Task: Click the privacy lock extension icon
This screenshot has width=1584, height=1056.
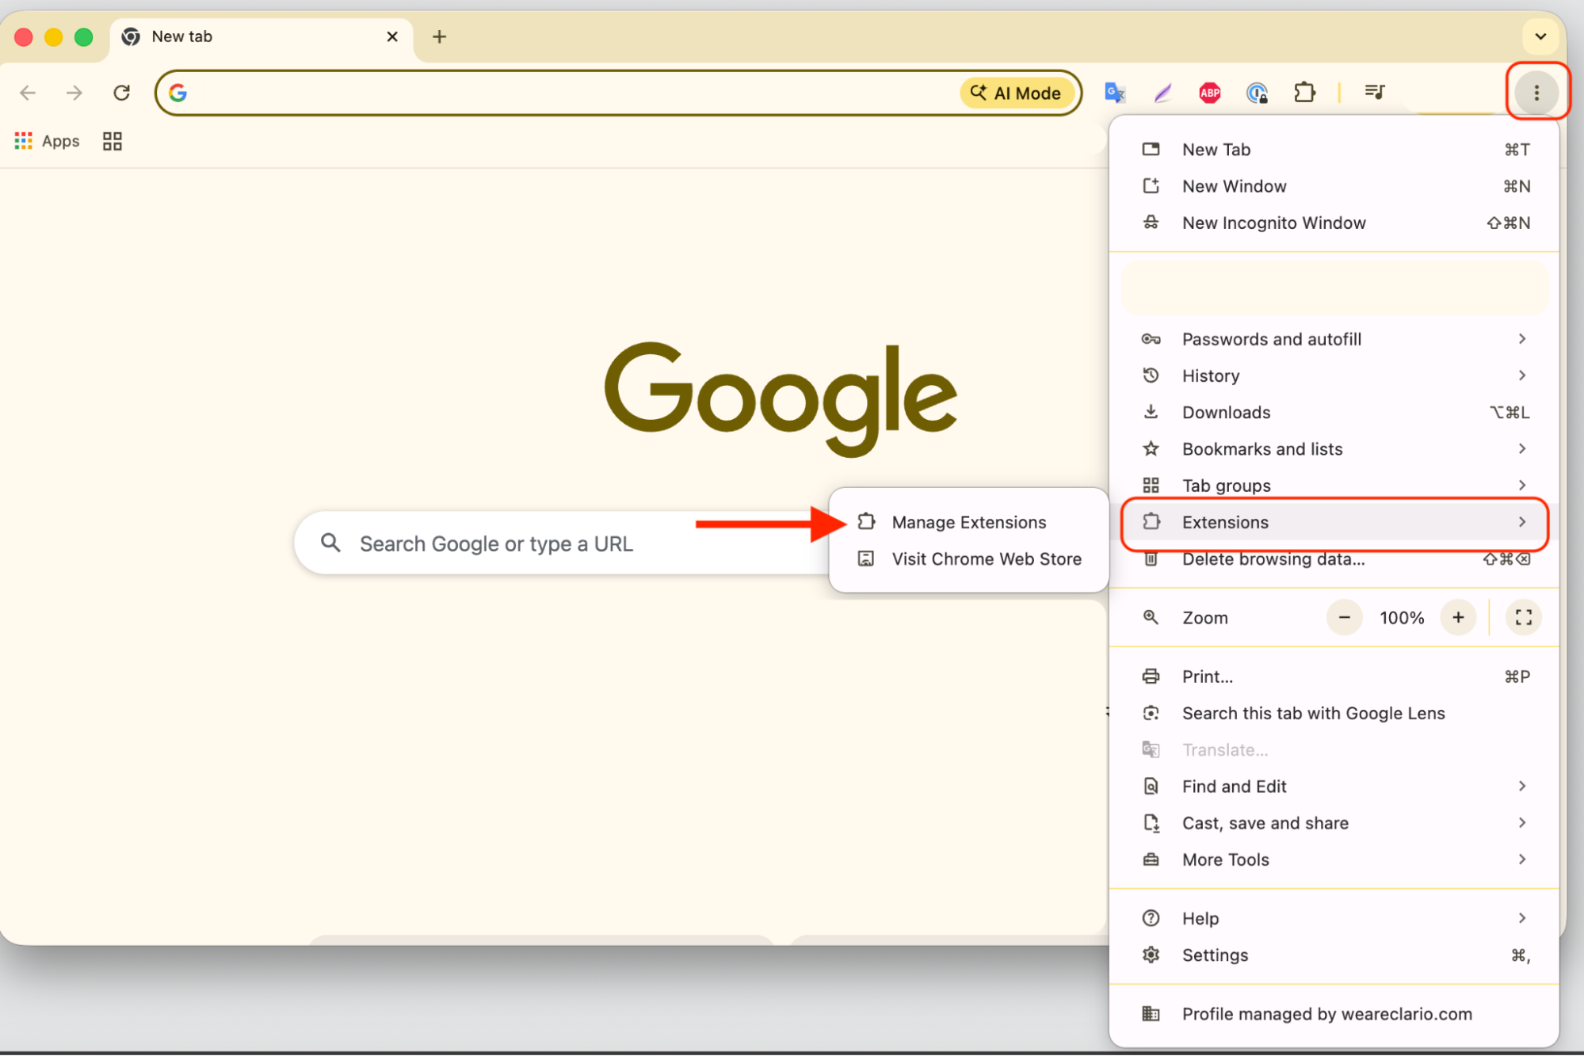Action: [x=1257, y=93]
